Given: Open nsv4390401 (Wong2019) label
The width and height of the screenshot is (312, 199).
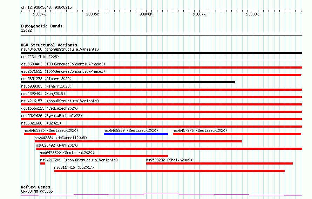Looking at the screenshot, I should click(x=43, y=94).
